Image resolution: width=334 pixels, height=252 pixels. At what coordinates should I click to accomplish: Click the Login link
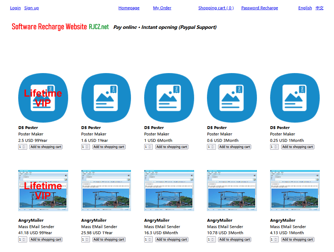tap(15, 8)
